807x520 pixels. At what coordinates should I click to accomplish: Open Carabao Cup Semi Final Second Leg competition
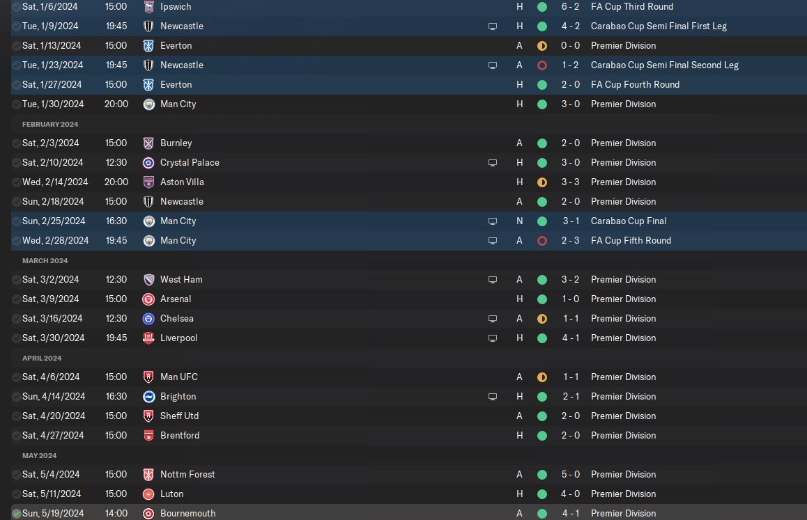coord(664,65)
